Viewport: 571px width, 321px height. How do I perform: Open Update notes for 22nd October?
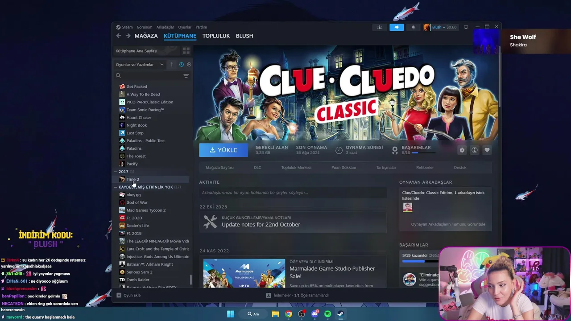[x=261, y=225]
